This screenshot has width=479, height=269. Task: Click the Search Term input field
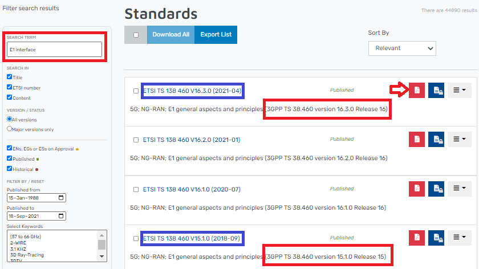pos(54,50)
